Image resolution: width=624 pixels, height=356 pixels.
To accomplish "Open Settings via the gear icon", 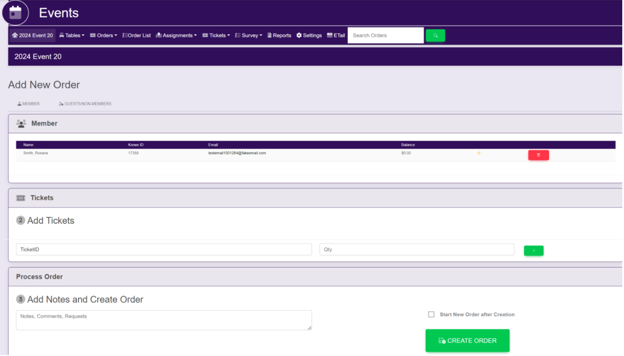I will (x=309, y=35).
